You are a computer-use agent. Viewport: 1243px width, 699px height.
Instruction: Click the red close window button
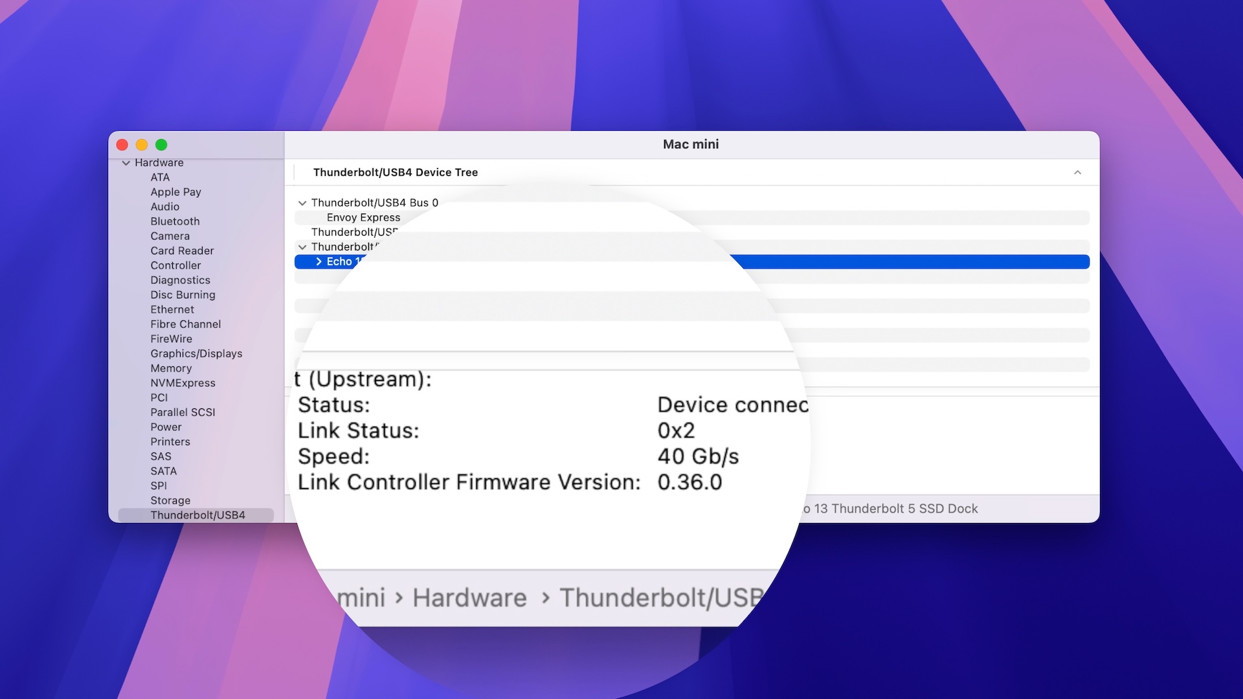tap(122, 145)
